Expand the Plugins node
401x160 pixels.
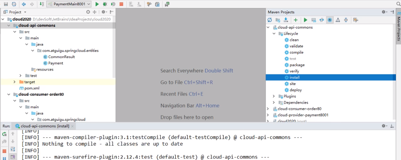274,96
